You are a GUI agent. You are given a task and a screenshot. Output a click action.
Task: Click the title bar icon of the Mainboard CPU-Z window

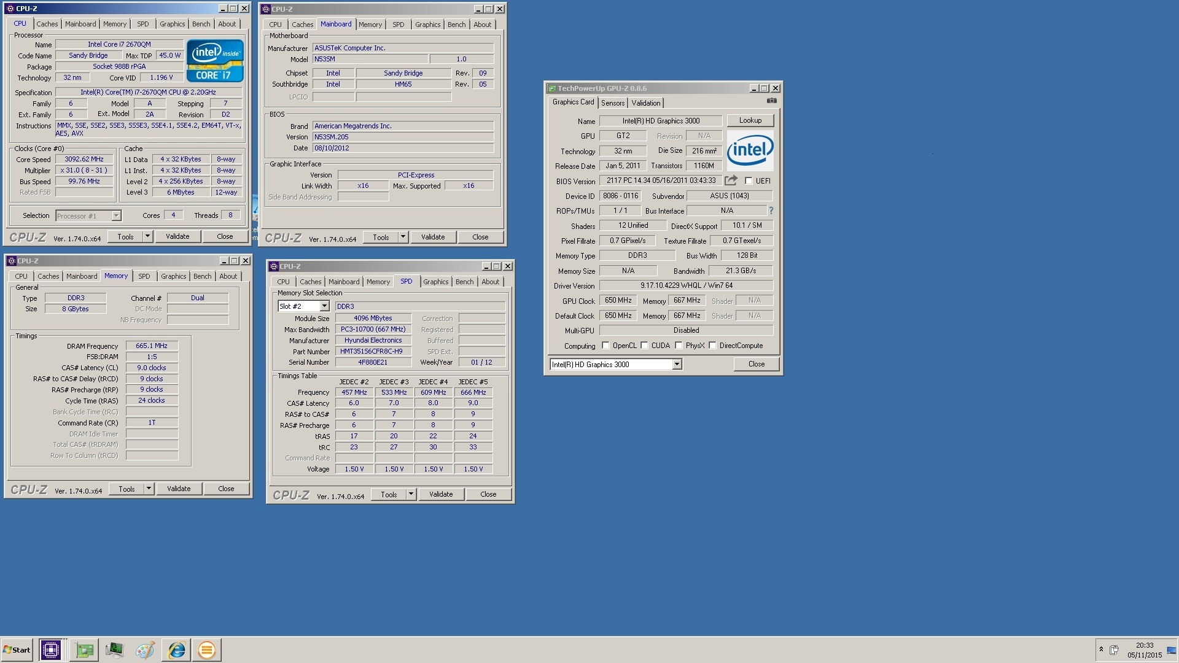click(266, 9)
